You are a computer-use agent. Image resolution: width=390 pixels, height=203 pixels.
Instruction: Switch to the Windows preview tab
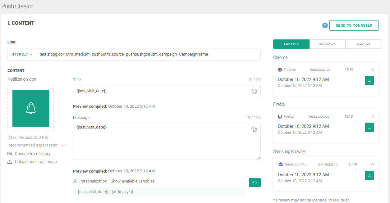pos(327,44)
